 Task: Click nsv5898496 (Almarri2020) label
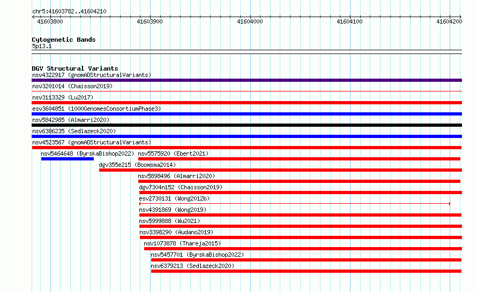176,176
